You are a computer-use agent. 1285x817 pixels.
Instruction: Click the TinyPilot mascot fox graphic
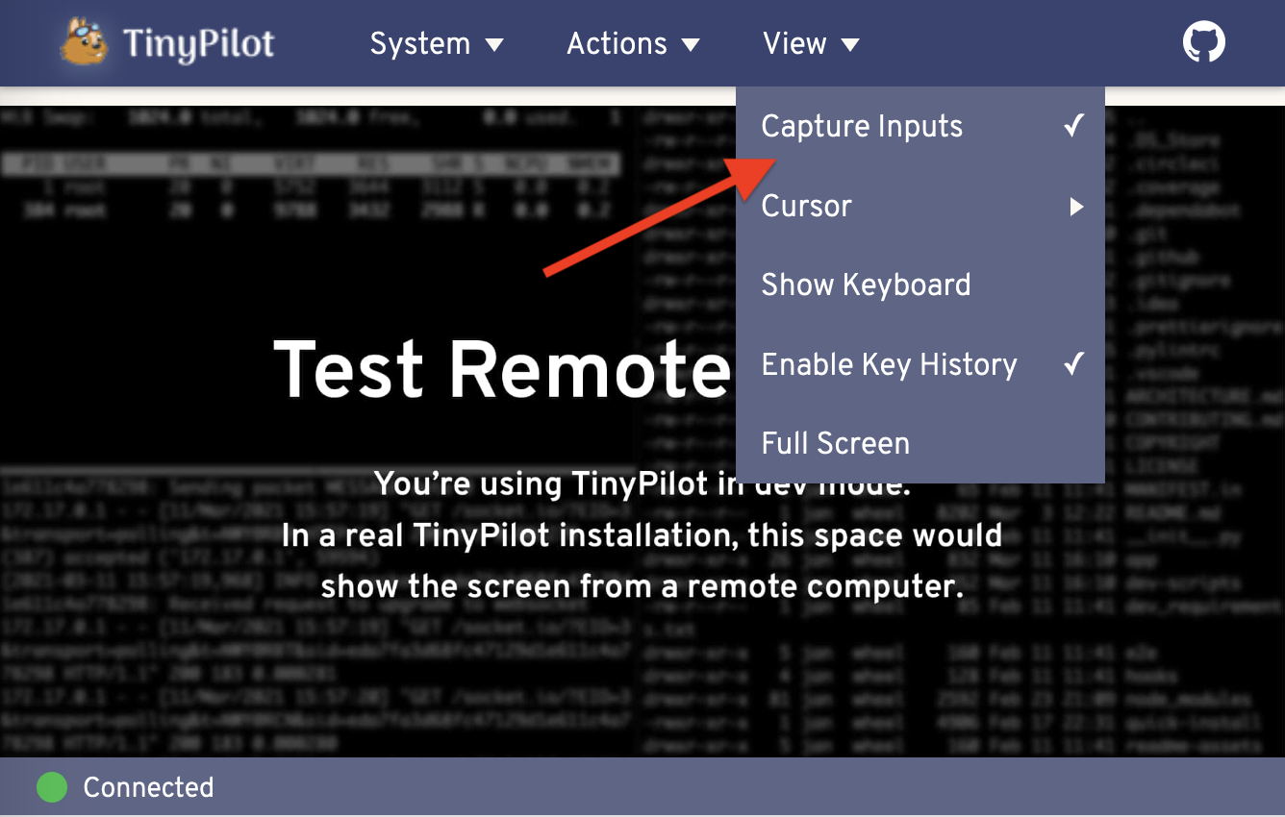[82, 41]
